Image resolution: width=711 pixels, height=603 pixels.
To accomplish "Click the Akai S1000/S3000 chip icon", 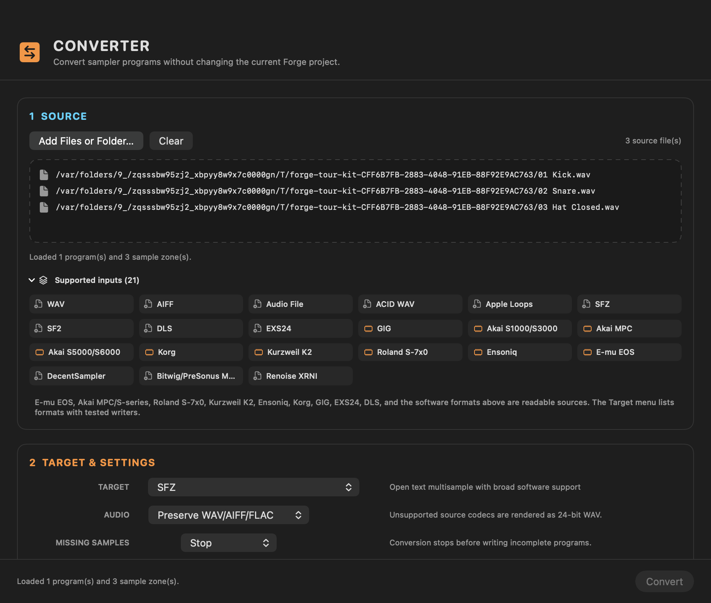I will point(478,329).
